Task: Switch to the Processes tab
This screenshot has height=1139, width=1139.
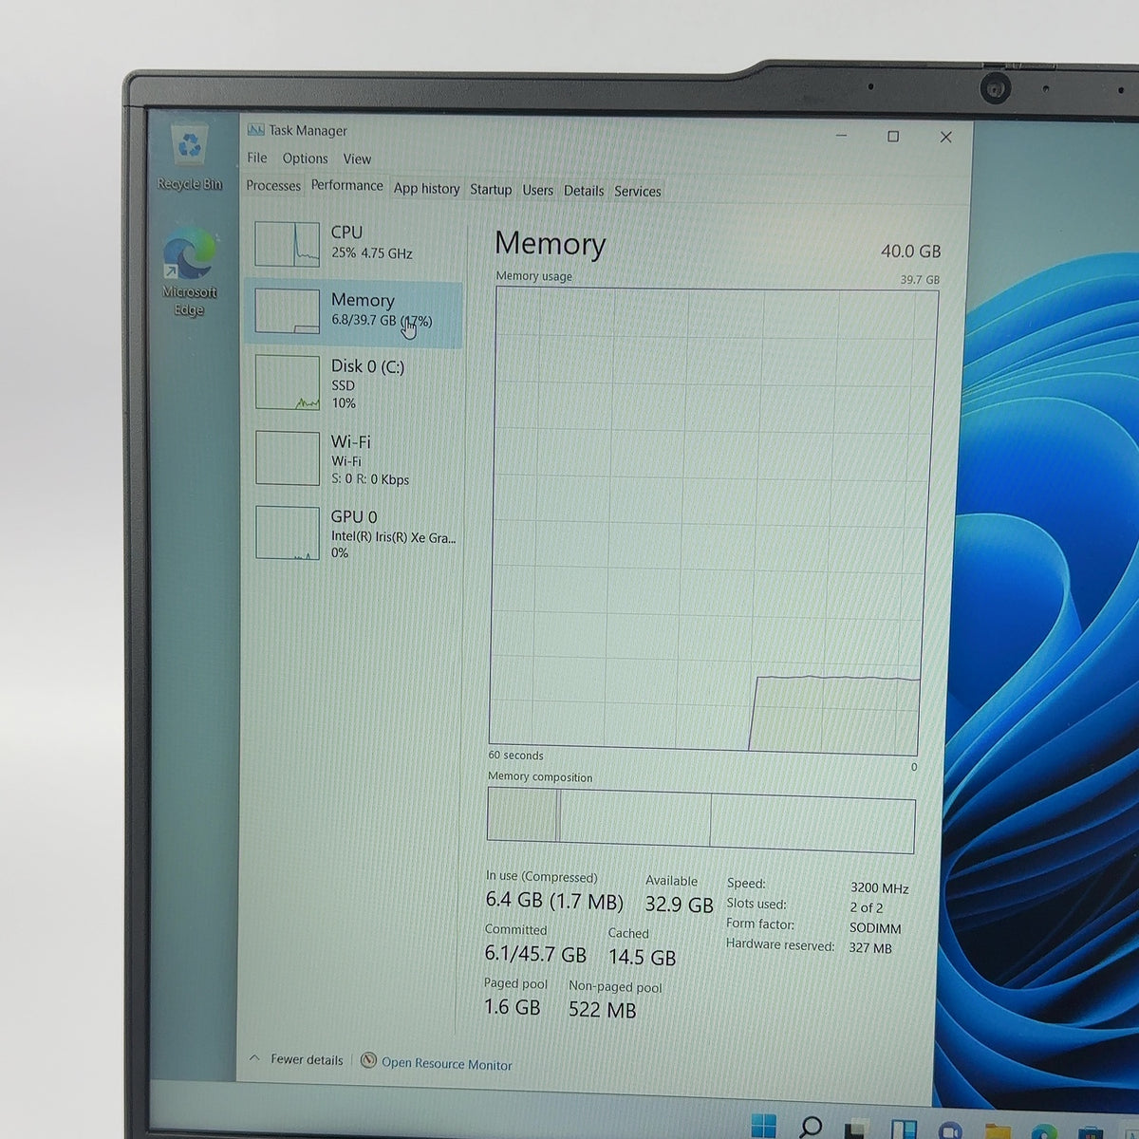Action: [273, 186]
